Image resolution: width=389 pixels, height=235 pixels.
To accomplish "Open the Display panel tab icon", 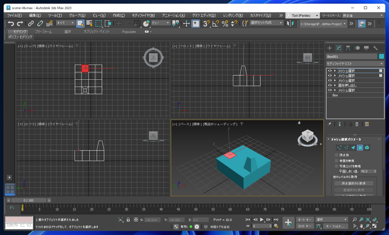I will pos(366,48).
